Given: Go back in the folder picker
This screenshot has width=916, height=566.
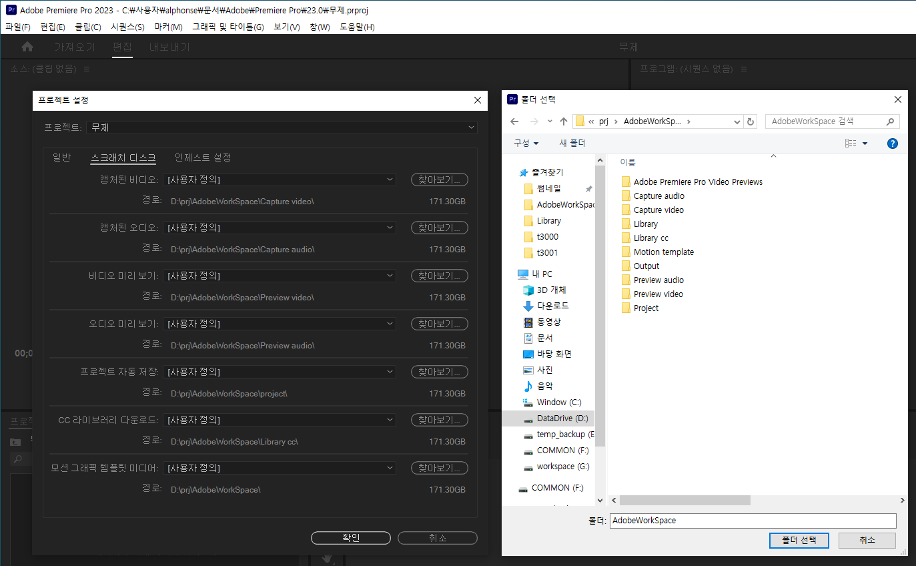Looking at the screenshot, I should (x=514, y=121).
